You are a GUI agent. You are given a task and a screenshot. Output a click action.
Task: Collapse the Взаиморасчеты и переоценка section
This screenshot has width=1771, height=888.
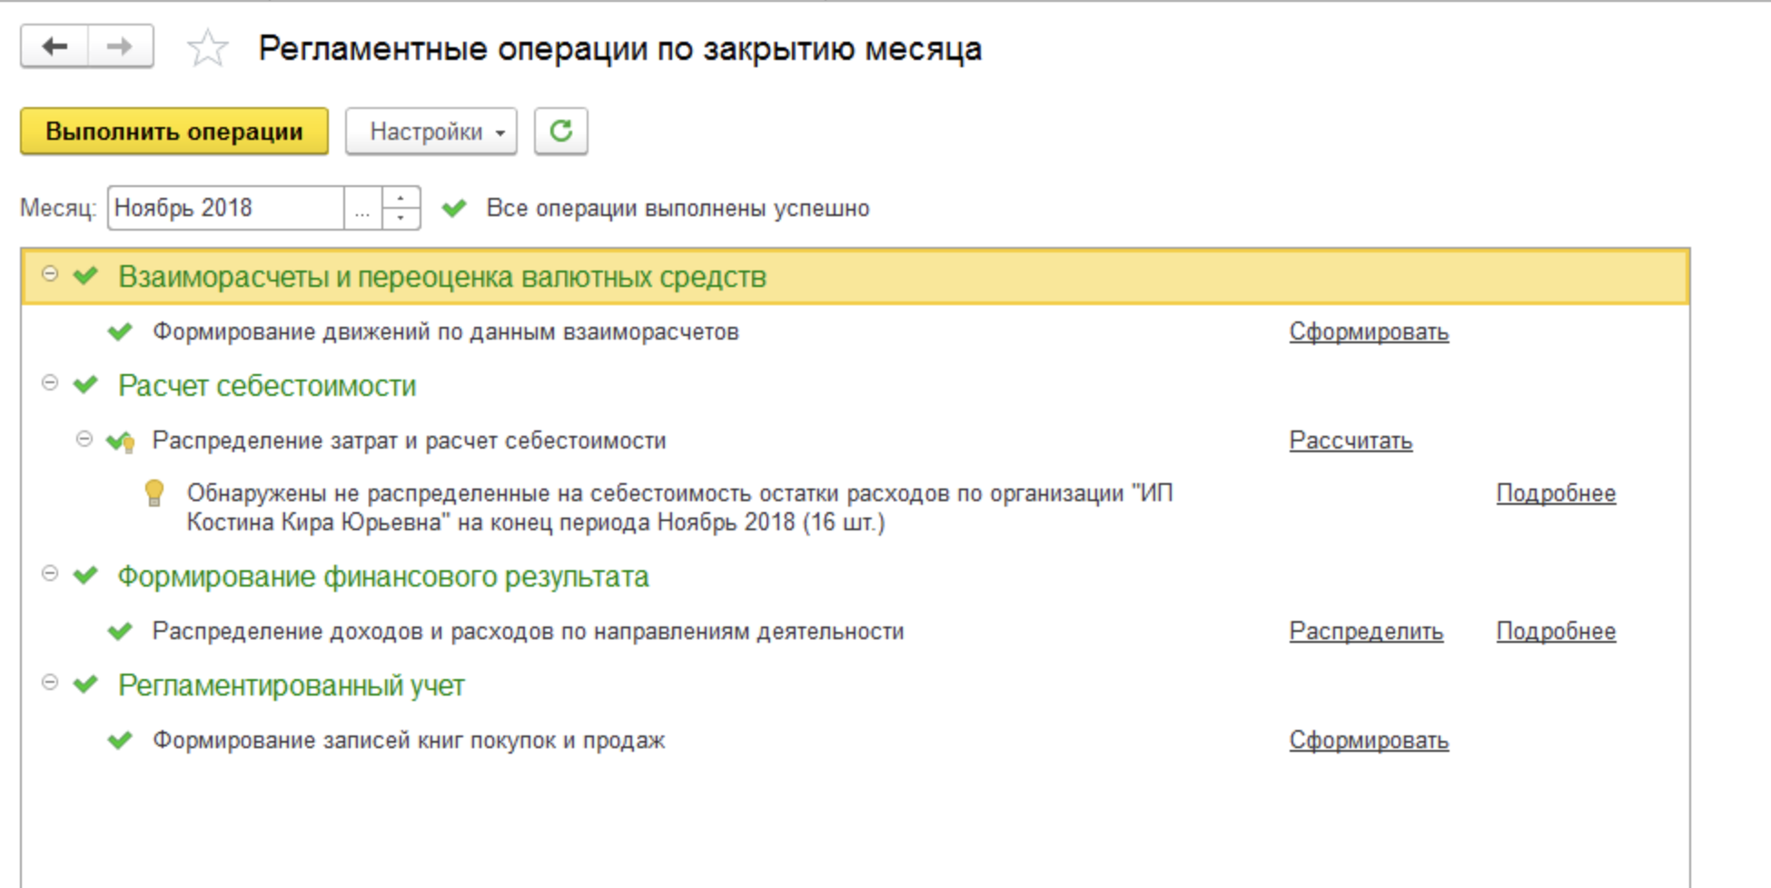[50, 274]
